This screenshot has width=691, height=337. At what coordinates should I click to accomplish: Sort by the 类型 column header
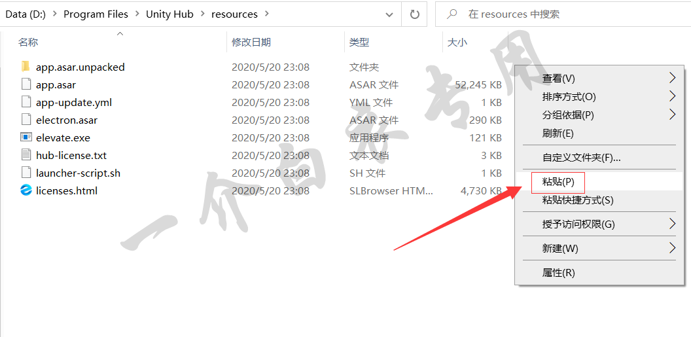click(x=359, y=43)
